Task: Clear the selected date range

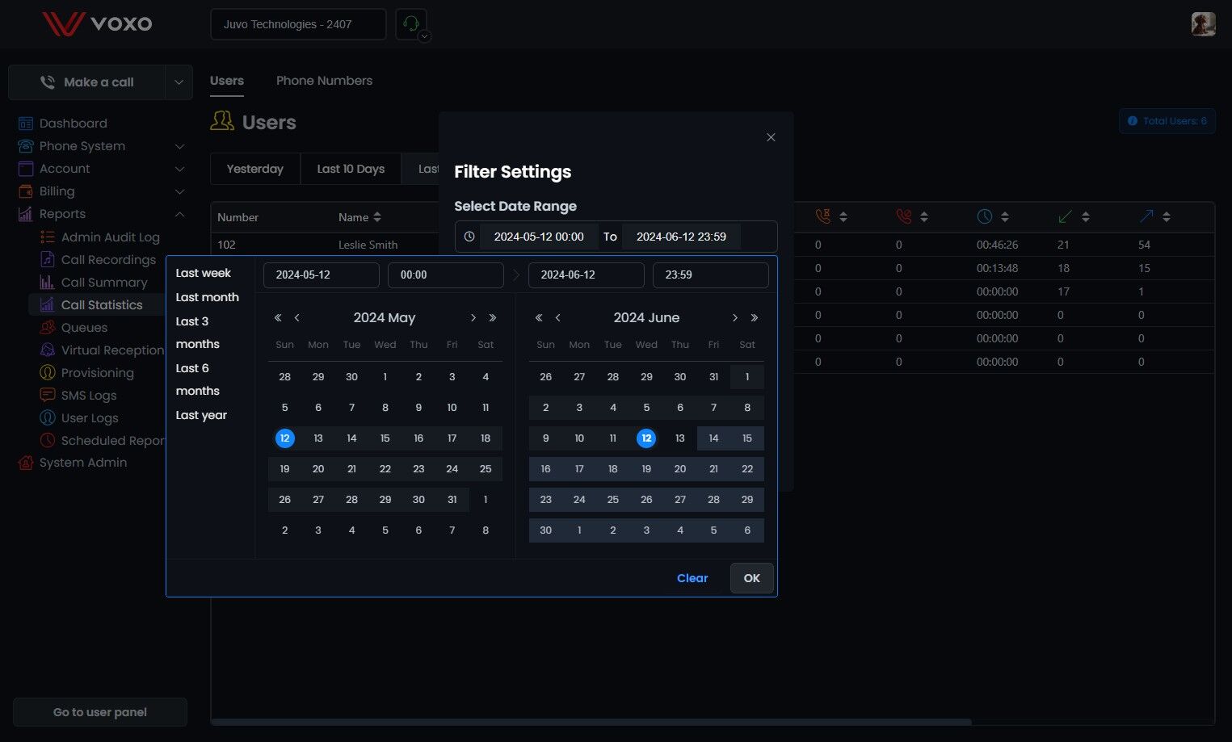Action: [x=692, y=578]
